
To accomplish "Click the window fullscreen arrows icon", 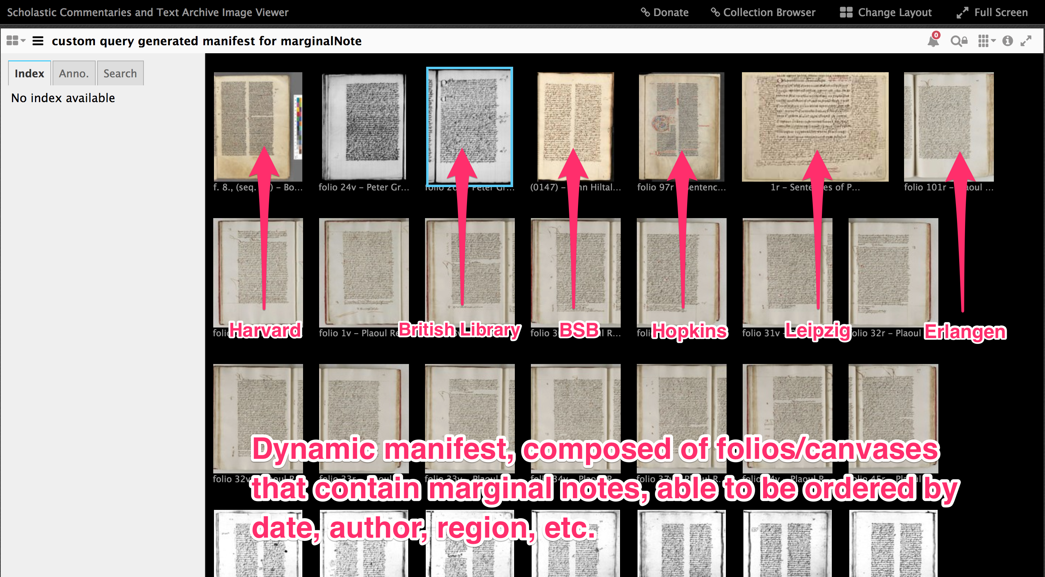I will pyautogui.click(x=1026, y=41).
